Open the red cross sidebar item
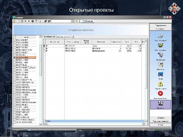The image size is (183, 137). pyautogui.click(x=160, y=93)
